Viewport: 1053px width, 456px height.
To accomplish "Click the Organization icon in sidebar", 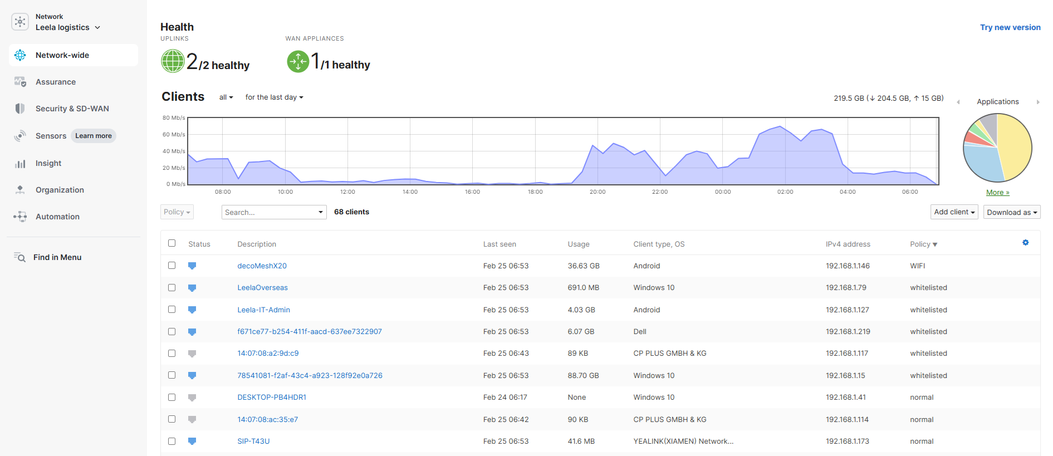I will pyautogui.click(x=20, y=190).
